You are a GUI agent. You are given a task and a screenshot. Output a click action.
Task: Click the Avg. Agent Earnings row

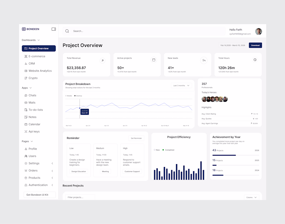point(230,123)
